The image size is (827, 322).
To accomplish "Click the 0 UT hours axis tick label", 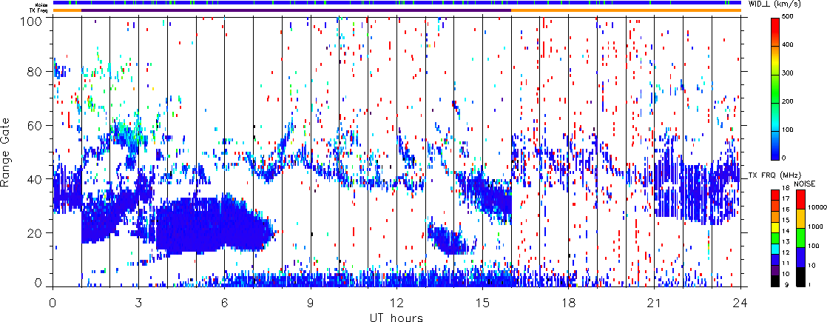I will (53, 303).
